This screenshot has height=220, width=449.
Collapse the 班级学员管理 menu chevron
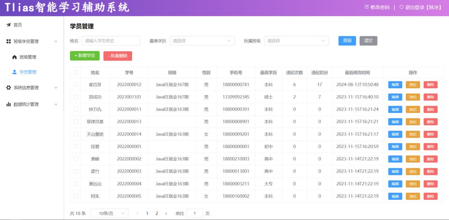pos(56,41)
